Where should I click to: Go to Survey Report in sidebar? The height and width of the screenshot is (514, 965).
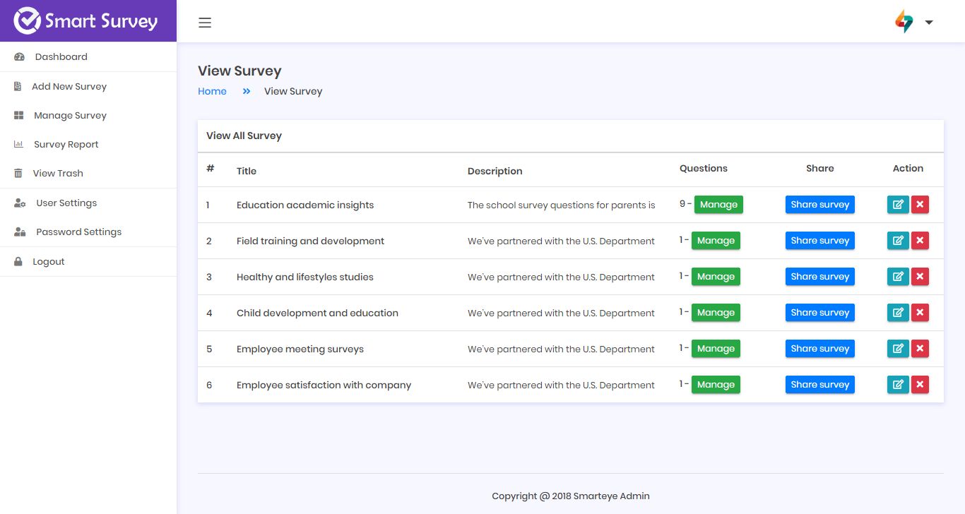(x=66, y=145)
